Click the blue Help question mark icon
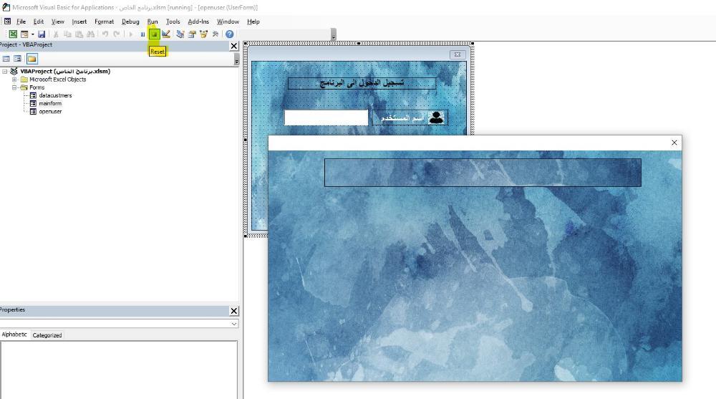Viewport: 716px width, 399px height. point(230,34)
